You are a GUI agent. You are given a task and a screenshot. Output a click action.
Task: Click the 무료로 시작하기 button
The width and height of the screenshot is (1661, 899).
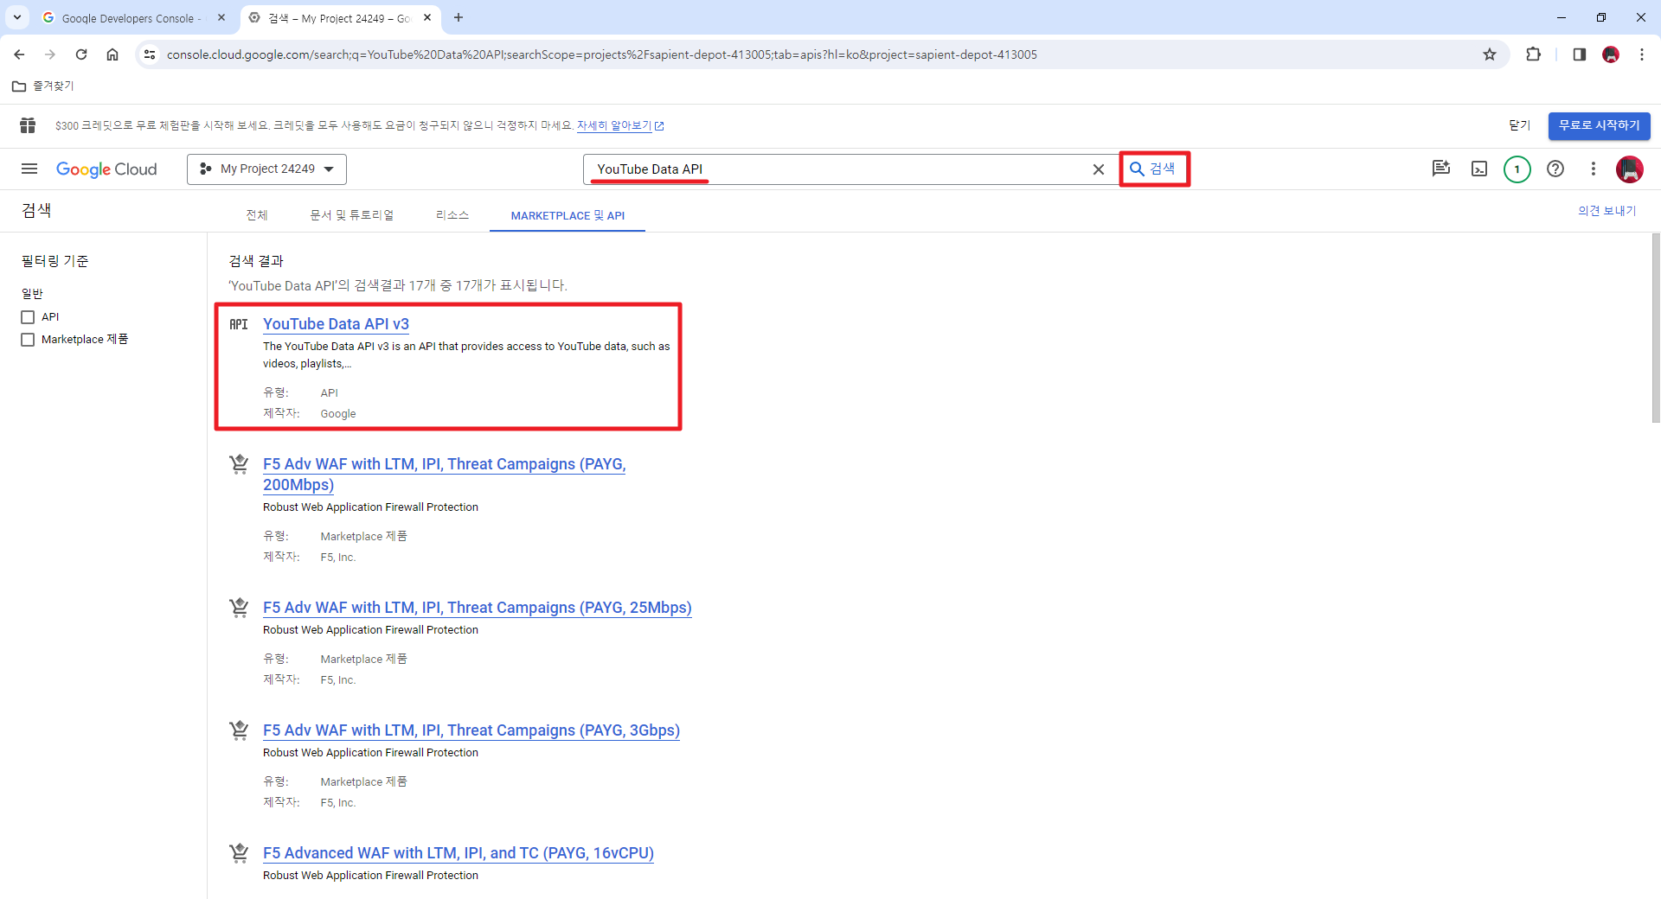[1599, 125]
